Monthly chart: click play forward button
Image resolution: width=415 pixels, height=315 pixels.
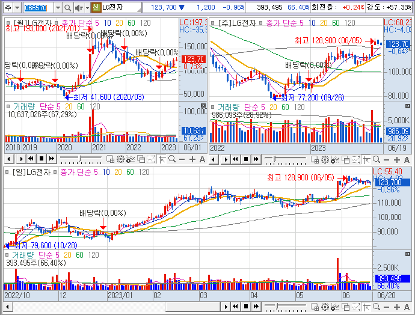click(21, 159)
